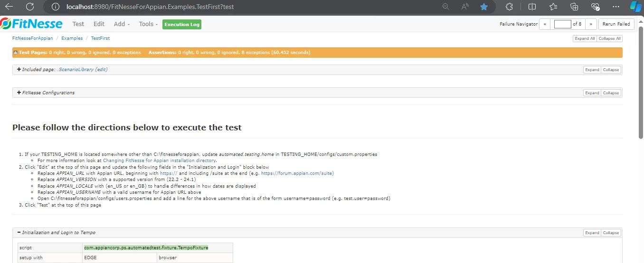The height and width of the screenshot is (263, 644).
Task: Click the heading 'Please follow the directions below'
Action: tap(127, 127)
